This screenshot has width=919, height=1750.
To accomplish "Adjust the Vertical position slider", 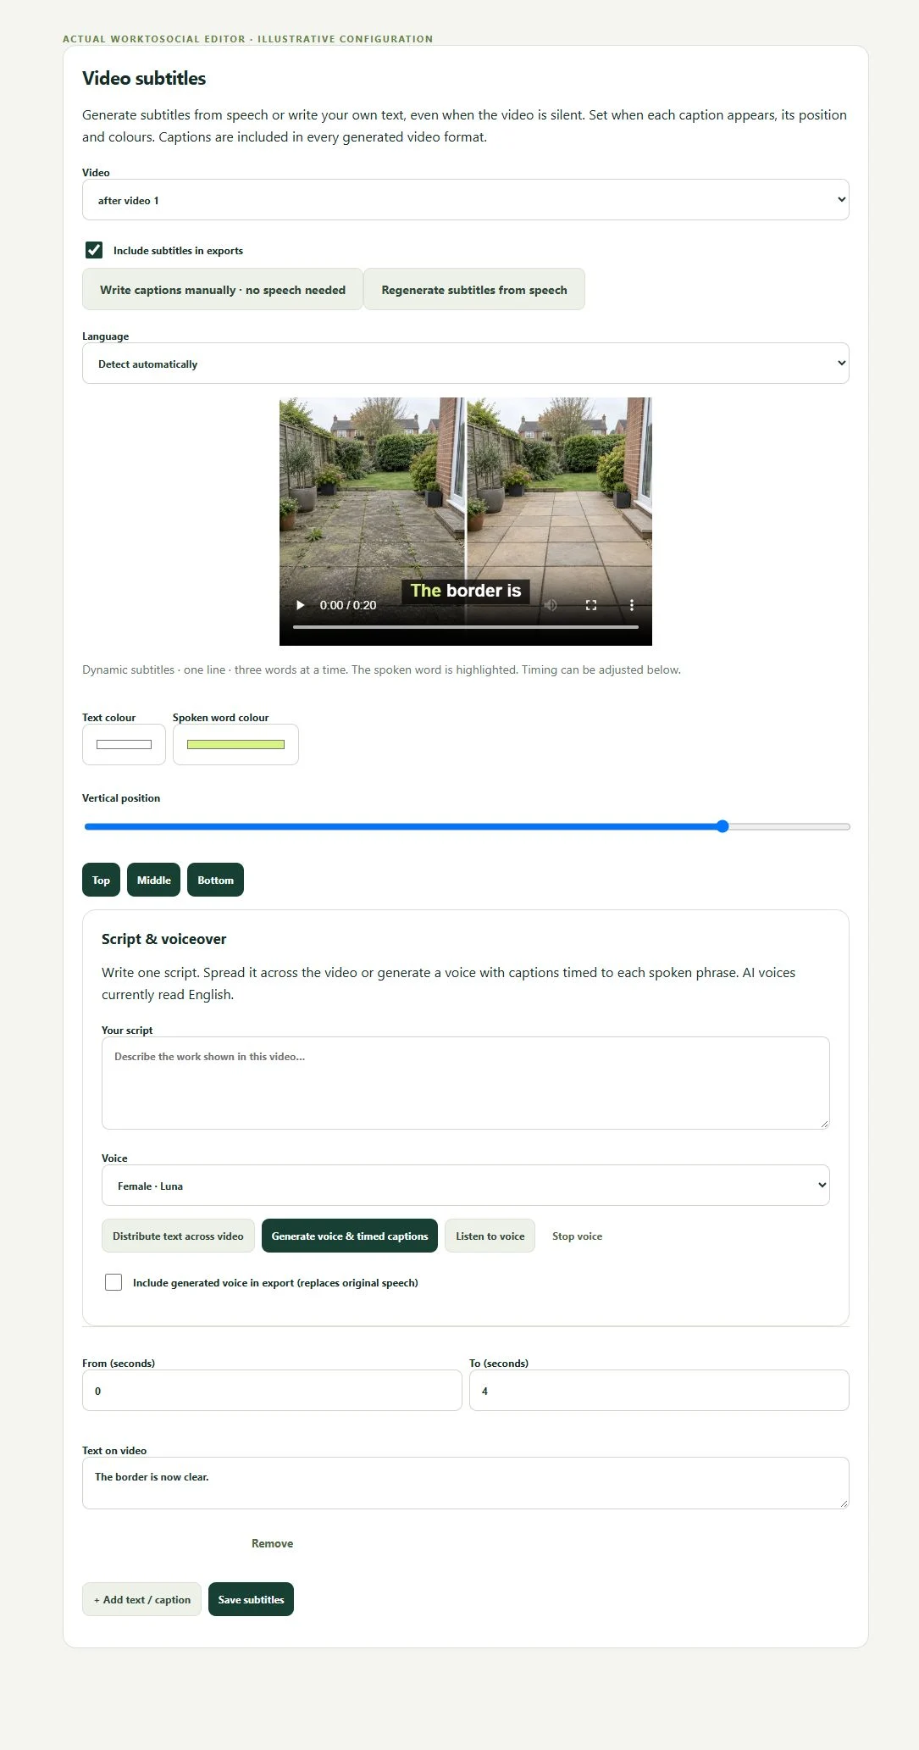I will point(467,826).
